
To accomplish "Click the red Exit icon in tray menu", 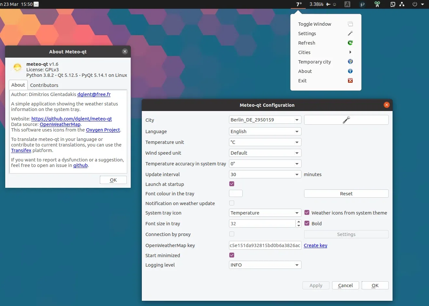I will pyautogui.click(x=350, y=80).
